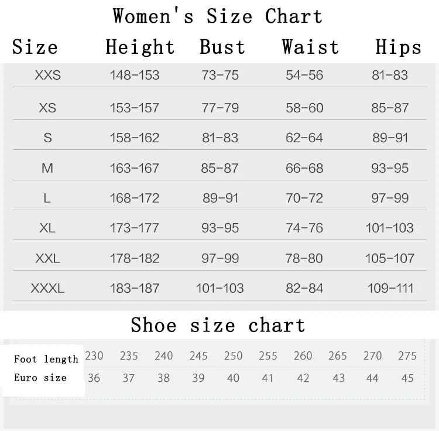The height and width of the screenshot is (431, 439).
Task: Click the Height column header
Action: [140, 47]
